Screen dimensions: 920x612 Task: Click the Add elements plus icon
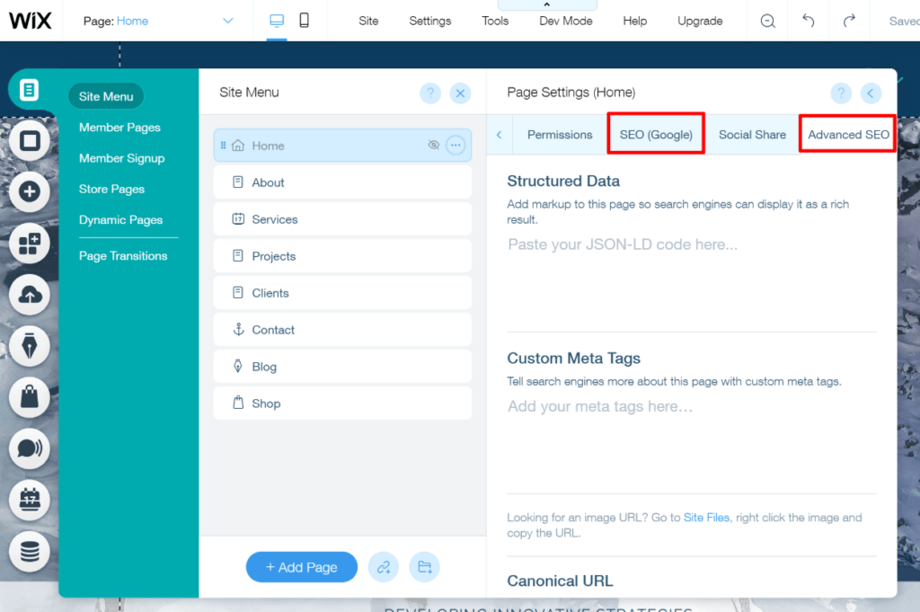30,192
